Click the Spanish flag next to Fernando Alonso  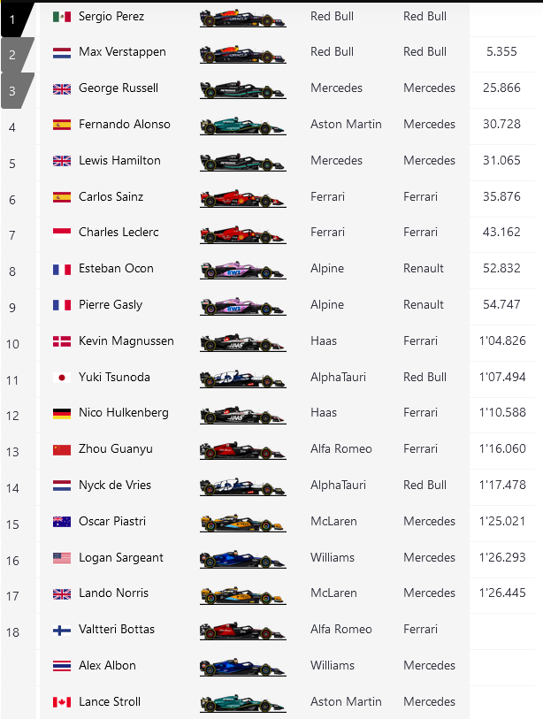click(62, 125)
